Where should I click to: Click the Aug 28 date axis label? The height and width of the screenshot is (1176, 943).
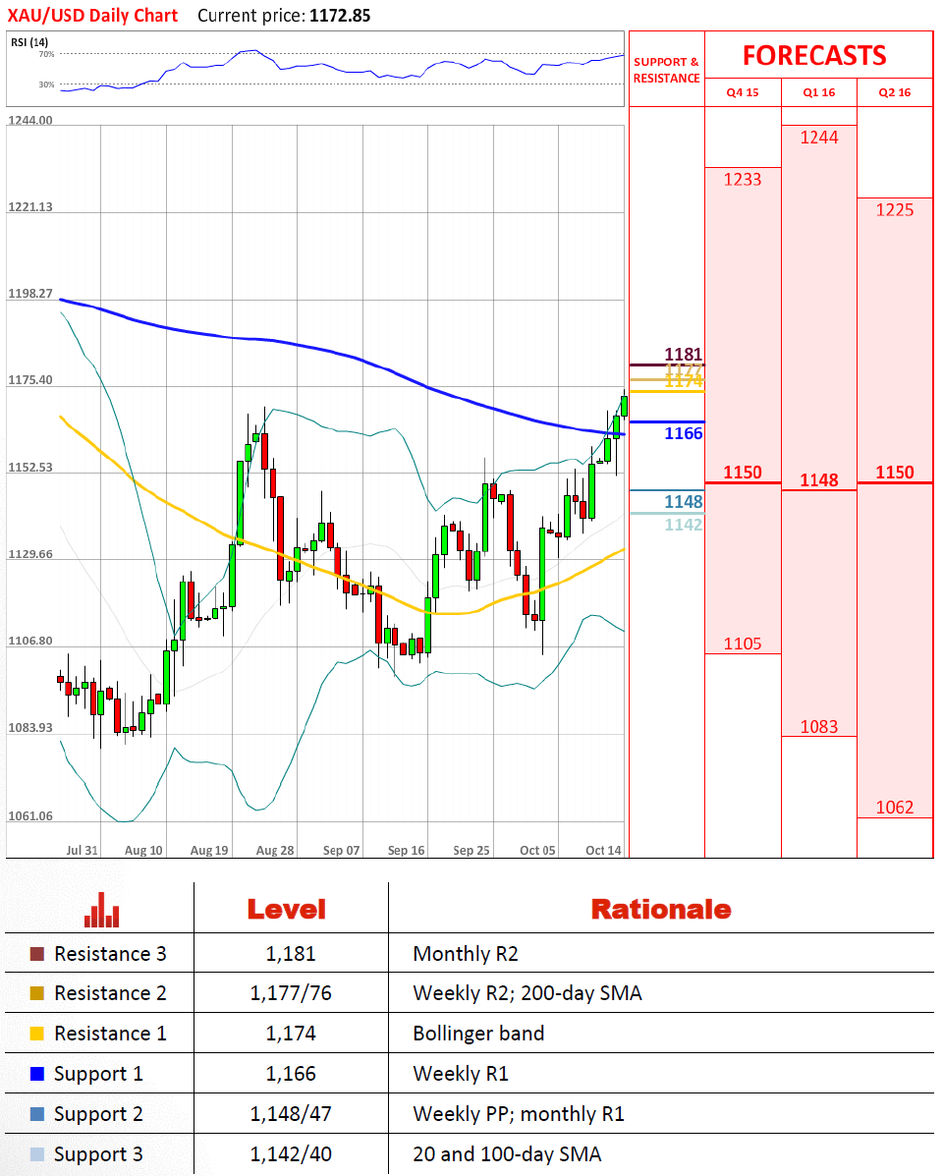tap(275, 851)
